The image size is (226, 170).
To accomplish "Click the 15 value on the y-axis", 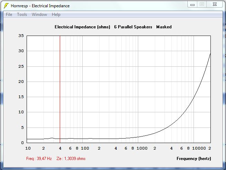I will click(21, 97).
